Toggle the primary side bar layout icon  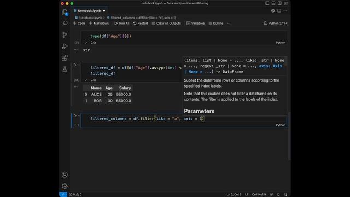267,3
